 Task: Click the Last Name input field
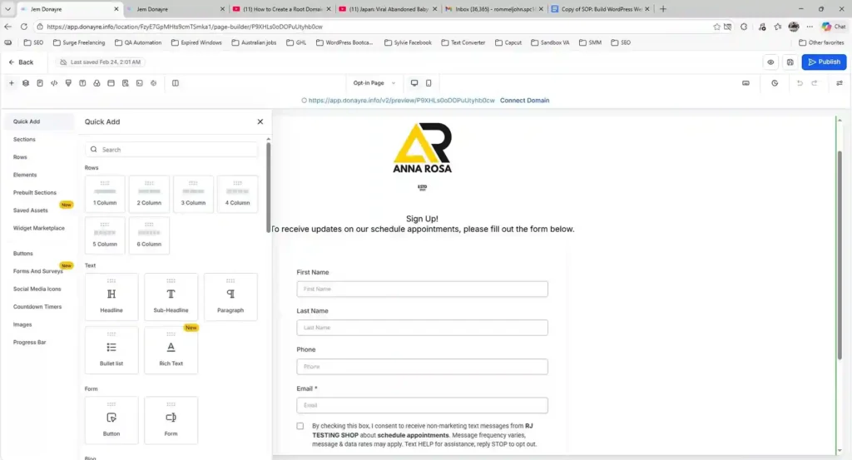pyautogui.click(x=422, y=328)
